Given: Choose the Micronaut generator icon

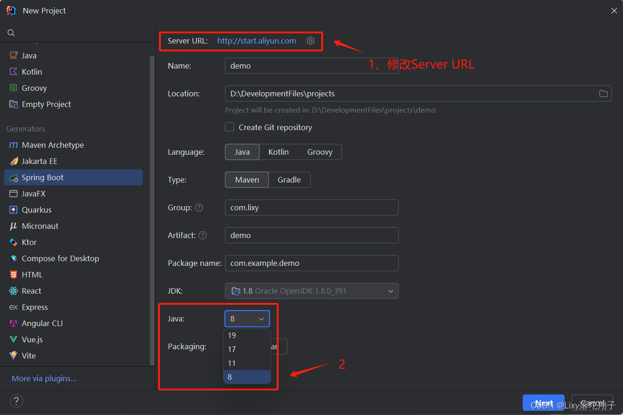Looking at the screenshot, I should 13,226.
